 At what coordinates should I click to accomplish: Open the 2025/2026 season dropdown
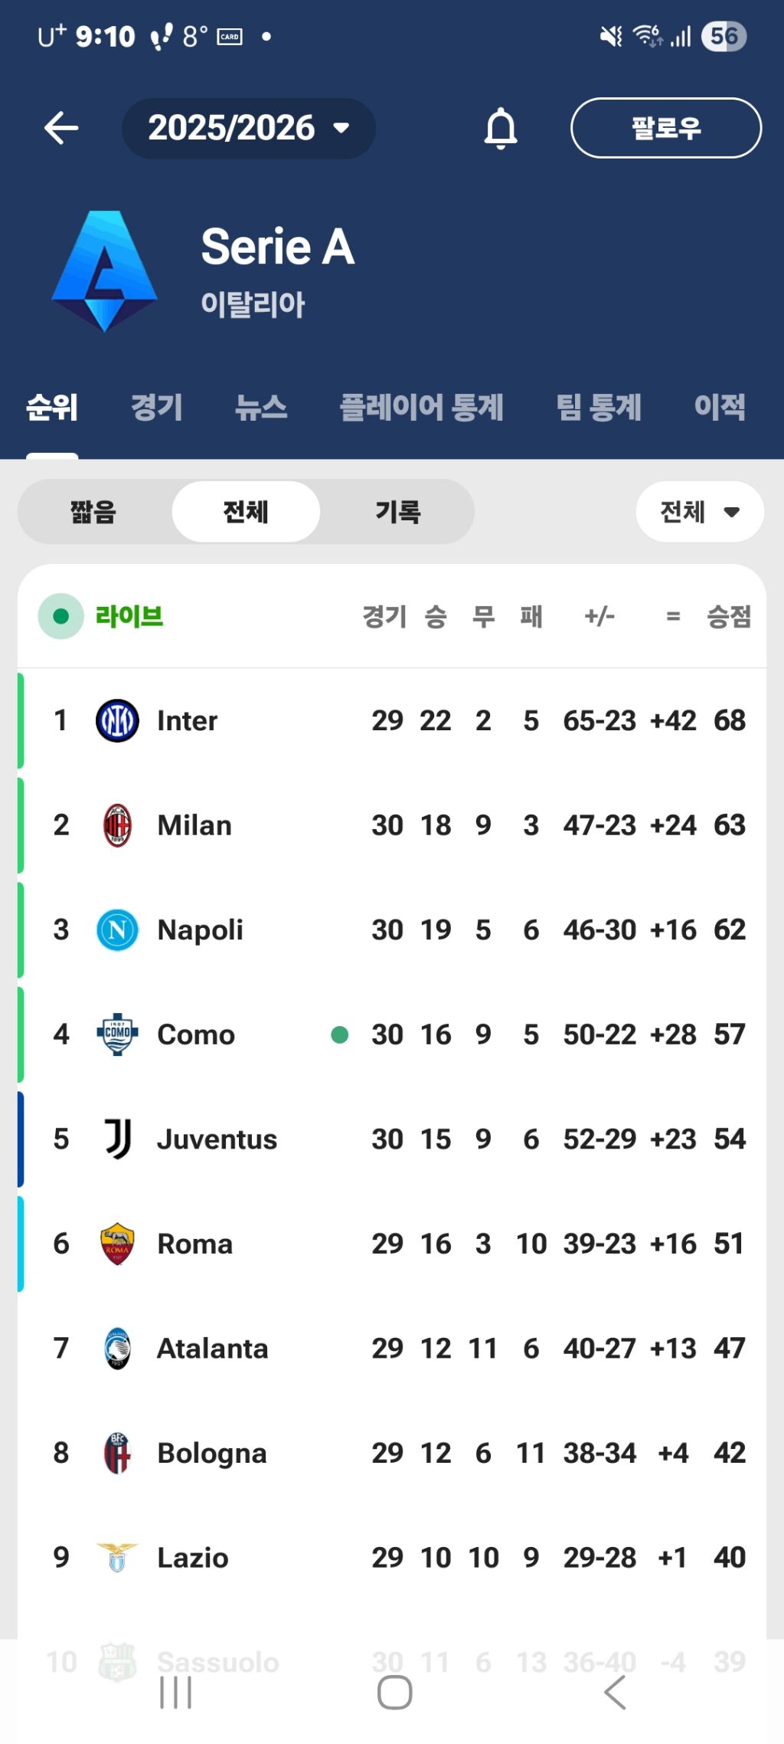pyautogui.click(x=248, y=128)
